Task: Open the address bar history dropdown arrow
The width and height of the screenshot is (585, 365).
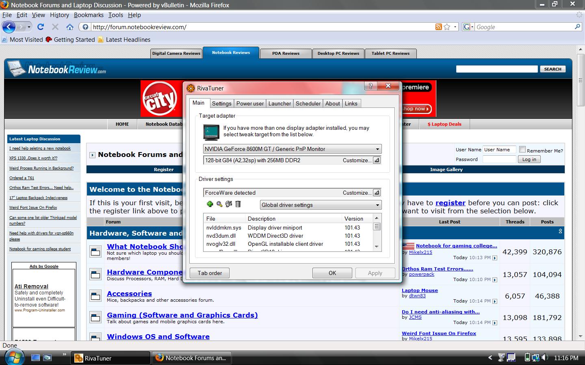Action: [x=455, y=27]
